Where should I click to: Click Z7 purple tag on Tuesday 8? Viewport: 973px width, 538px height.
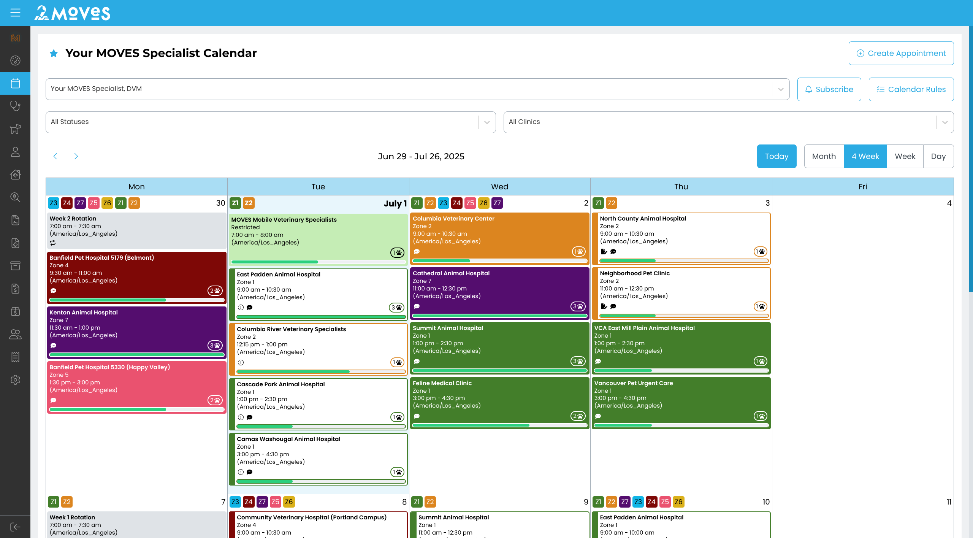[262, 502]
